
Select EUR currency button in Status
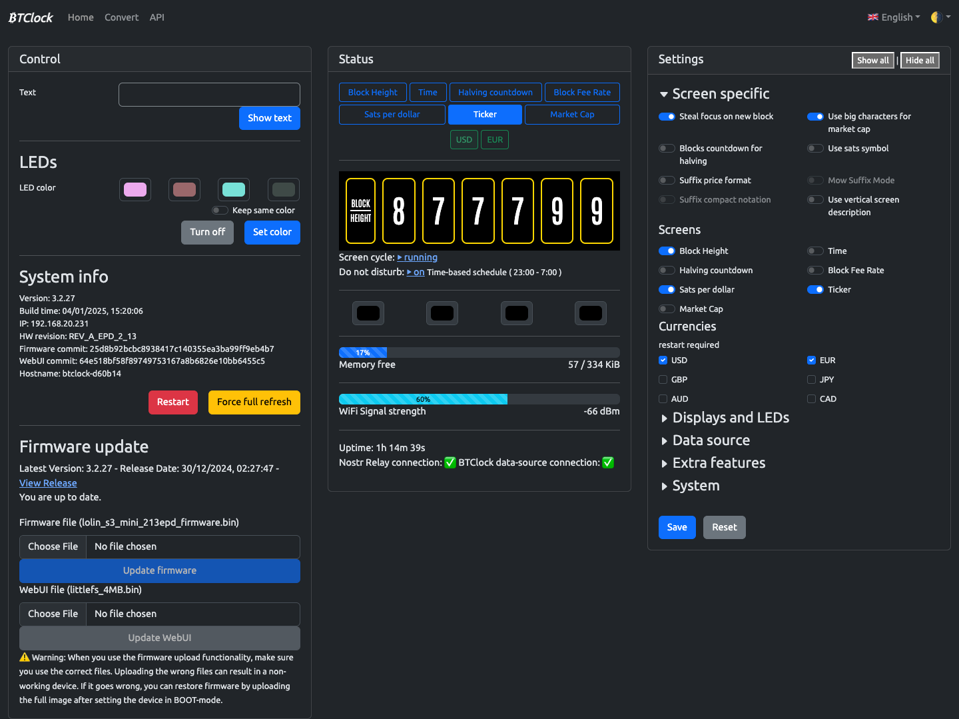click(x=495, y=140)
